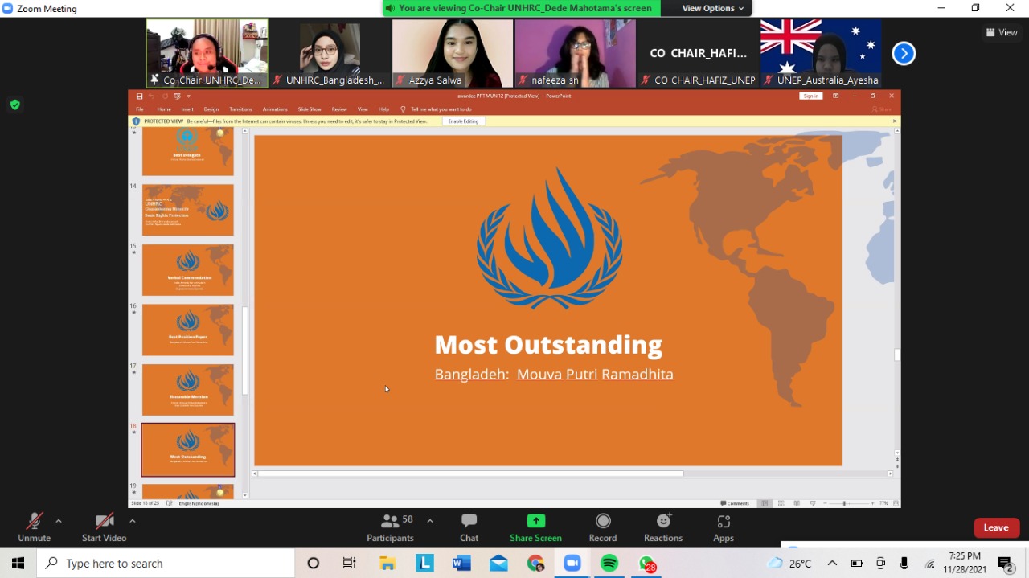Show next participants with blue arrow
1029x578 pixels.
point(904,54)
